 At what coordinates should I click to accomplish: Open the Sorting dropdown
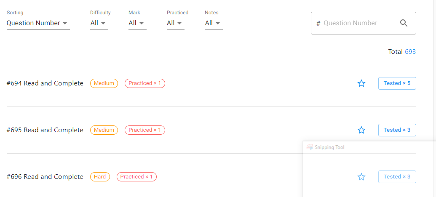(38, 23)
